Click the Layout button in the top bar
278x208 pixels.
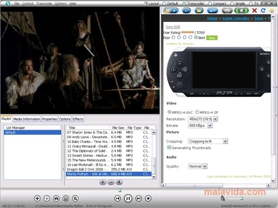[152, 3]
